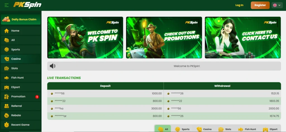Image resolution: width=286 pixels, height=132 pixels.
Task: Click the coin icon beside deposit ****ha
Action: (52, 109)
